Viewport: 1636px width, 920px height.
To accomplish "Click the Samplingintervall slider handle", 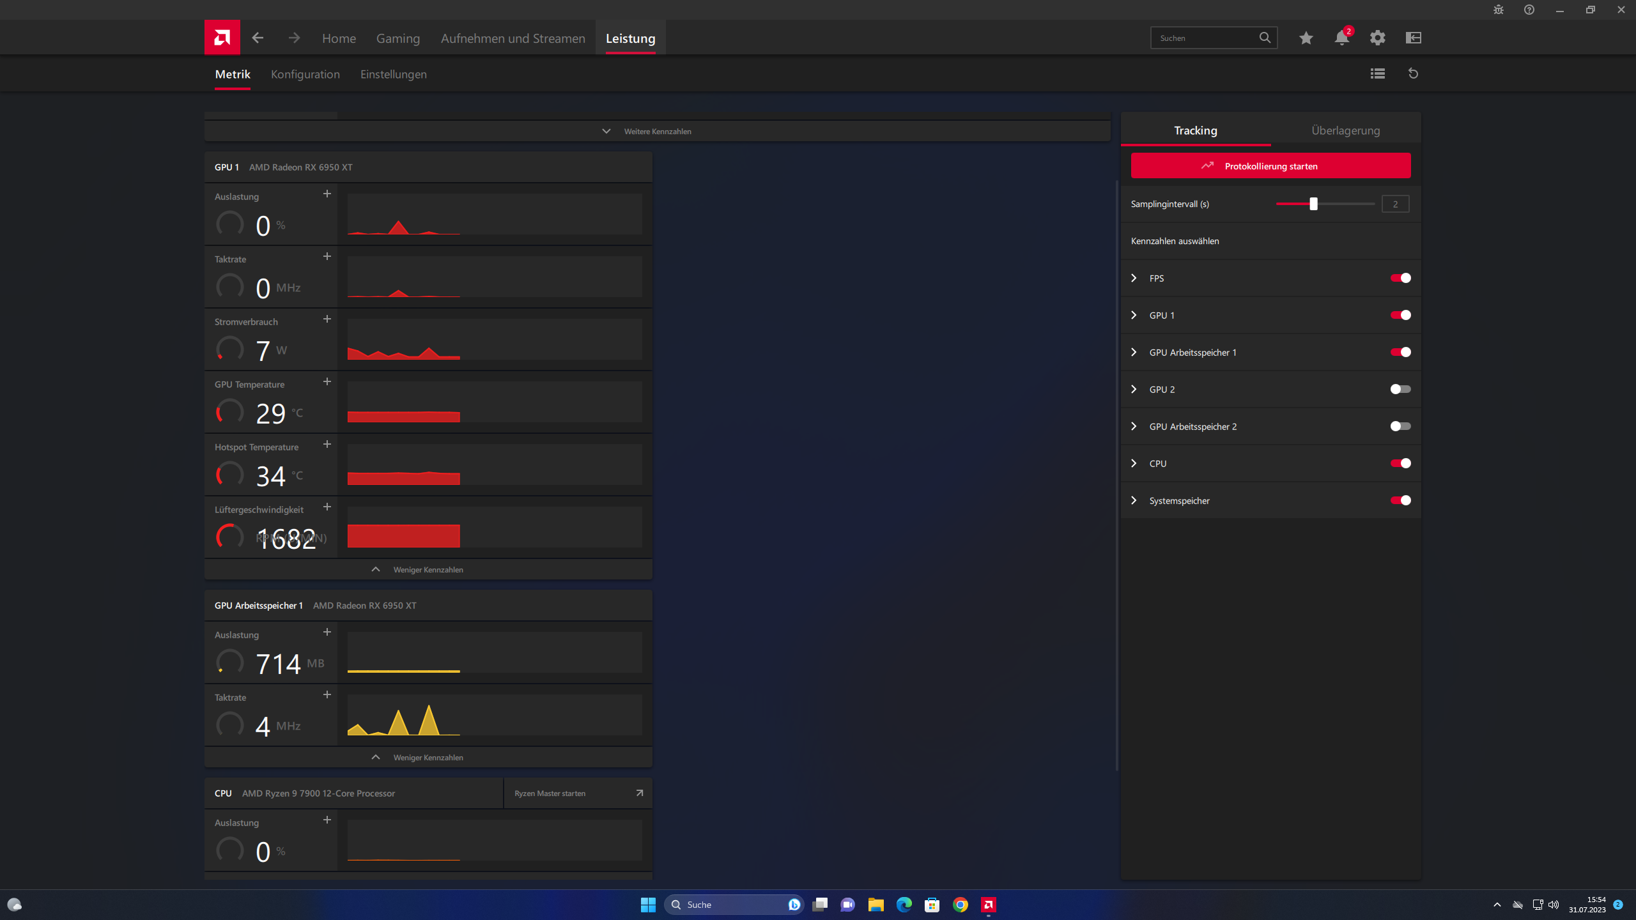I will (1313, 204).
